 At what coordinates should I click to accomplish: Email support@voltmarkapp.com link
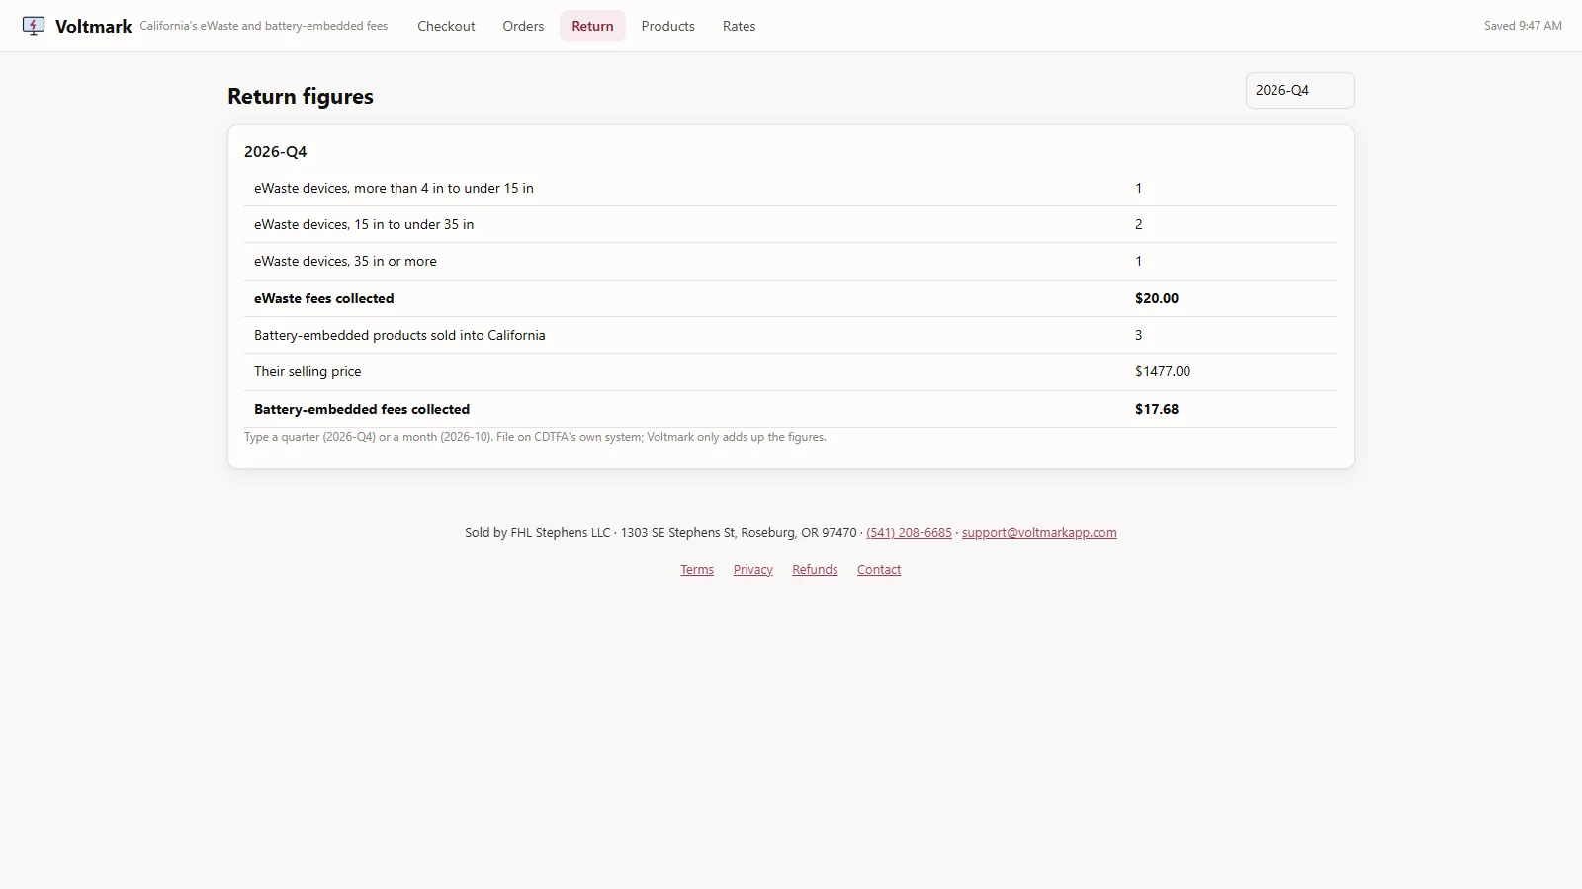[x=1039, y=532]
